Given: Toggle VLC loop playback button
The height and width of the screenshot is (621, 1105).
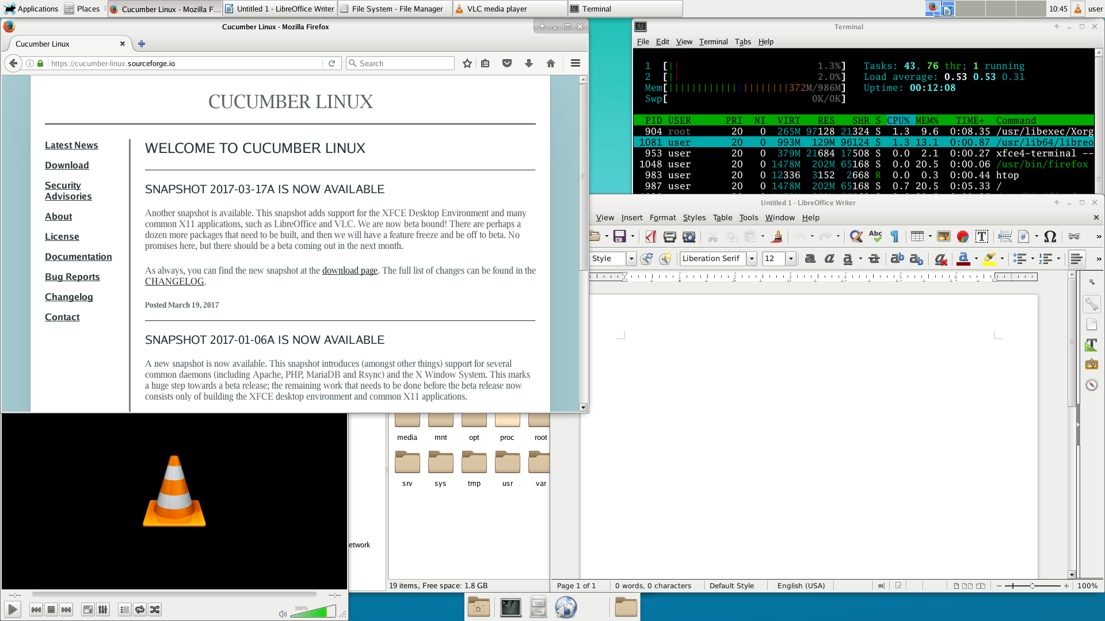Looking at the screenshot, I should tap(140, 609).
